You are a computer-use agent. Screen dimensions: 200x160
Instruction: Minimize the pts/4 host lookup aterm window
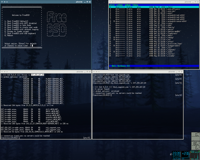click(x=177, y=72)
